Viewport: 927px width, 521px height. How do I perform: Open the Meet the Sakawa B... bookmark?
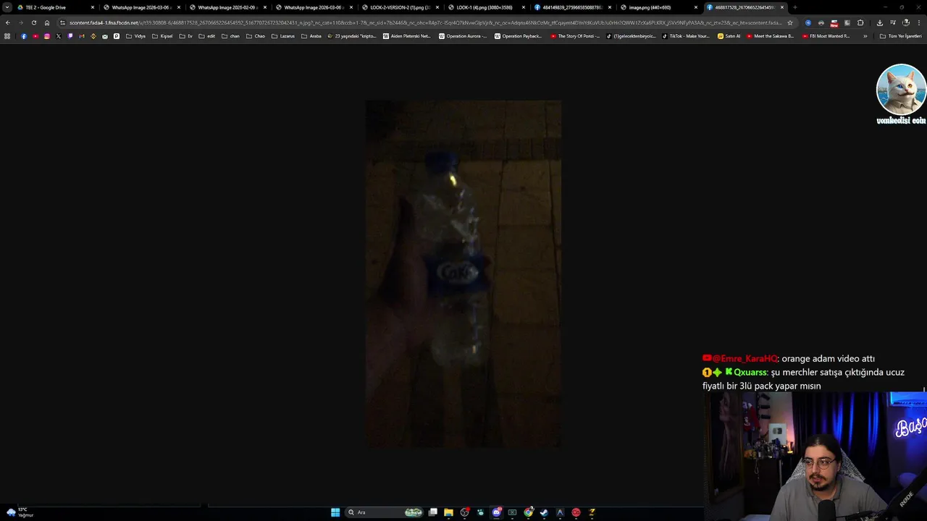pyautogui.click(x=771, y=36)
